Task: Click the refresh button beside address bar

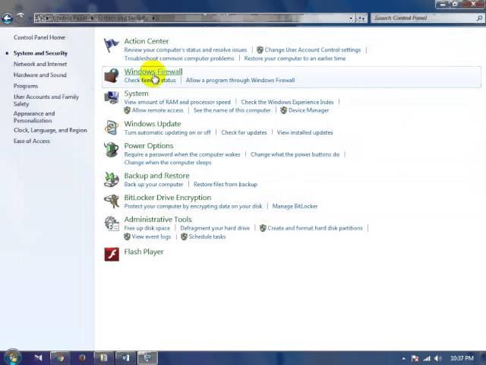Action: point(361,18)
